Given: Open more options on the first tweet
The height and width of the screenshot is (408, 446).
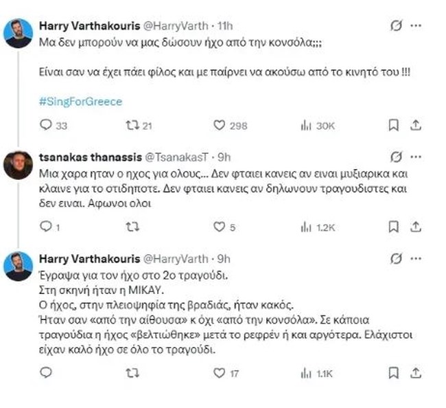Looking at the screenshot, I should (416, 25).
